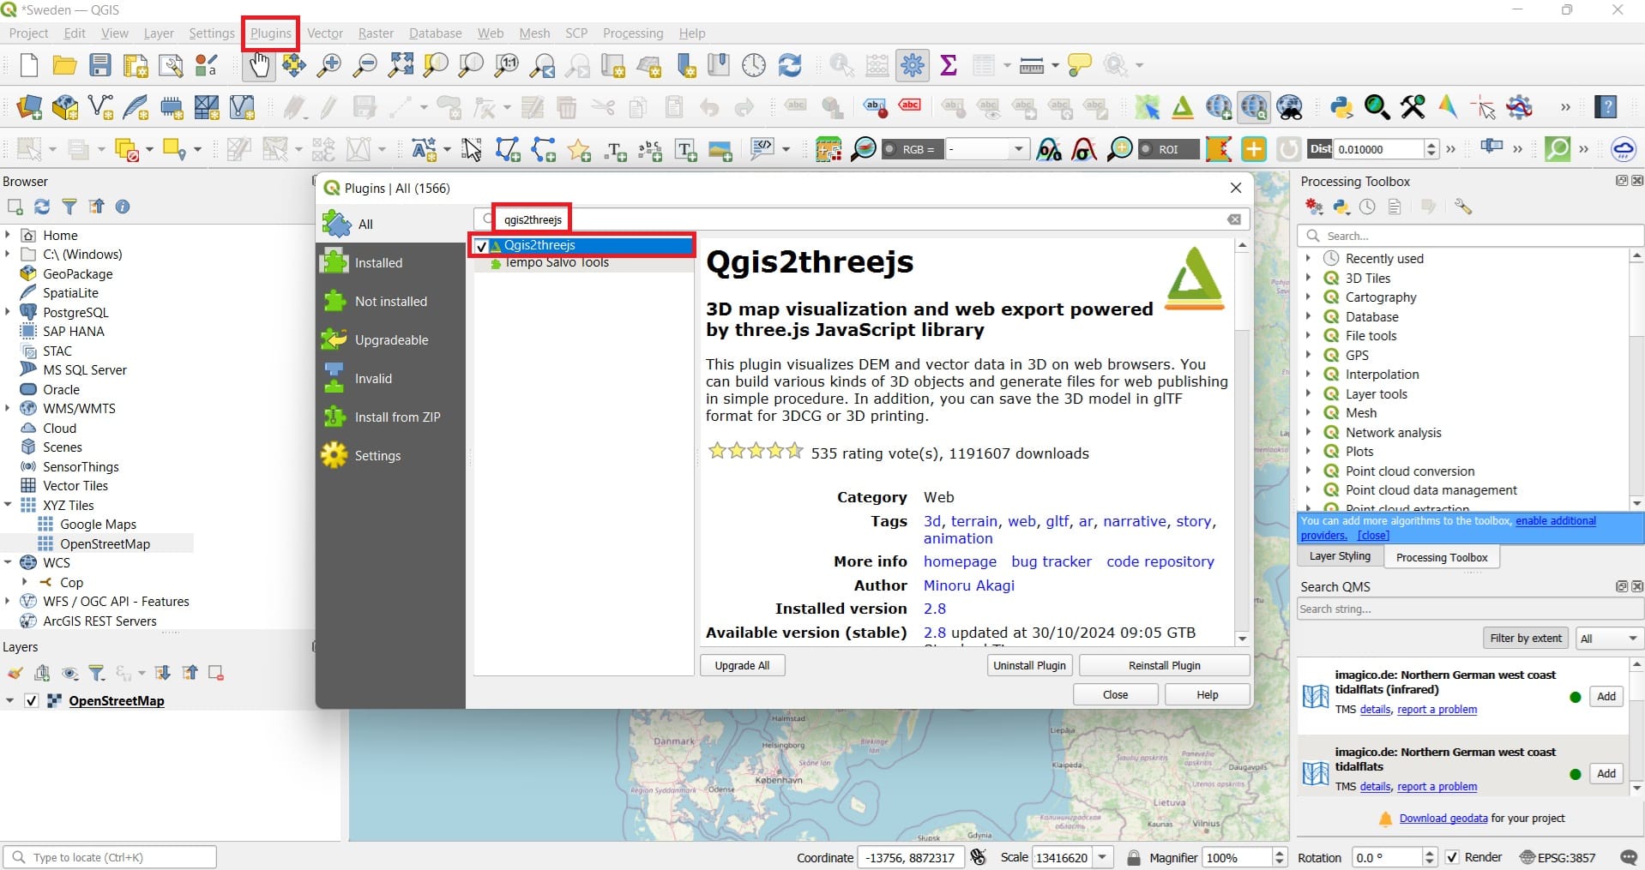Toggle the scale lock icon
The image size is (1645, 870).
(1133, 857)
